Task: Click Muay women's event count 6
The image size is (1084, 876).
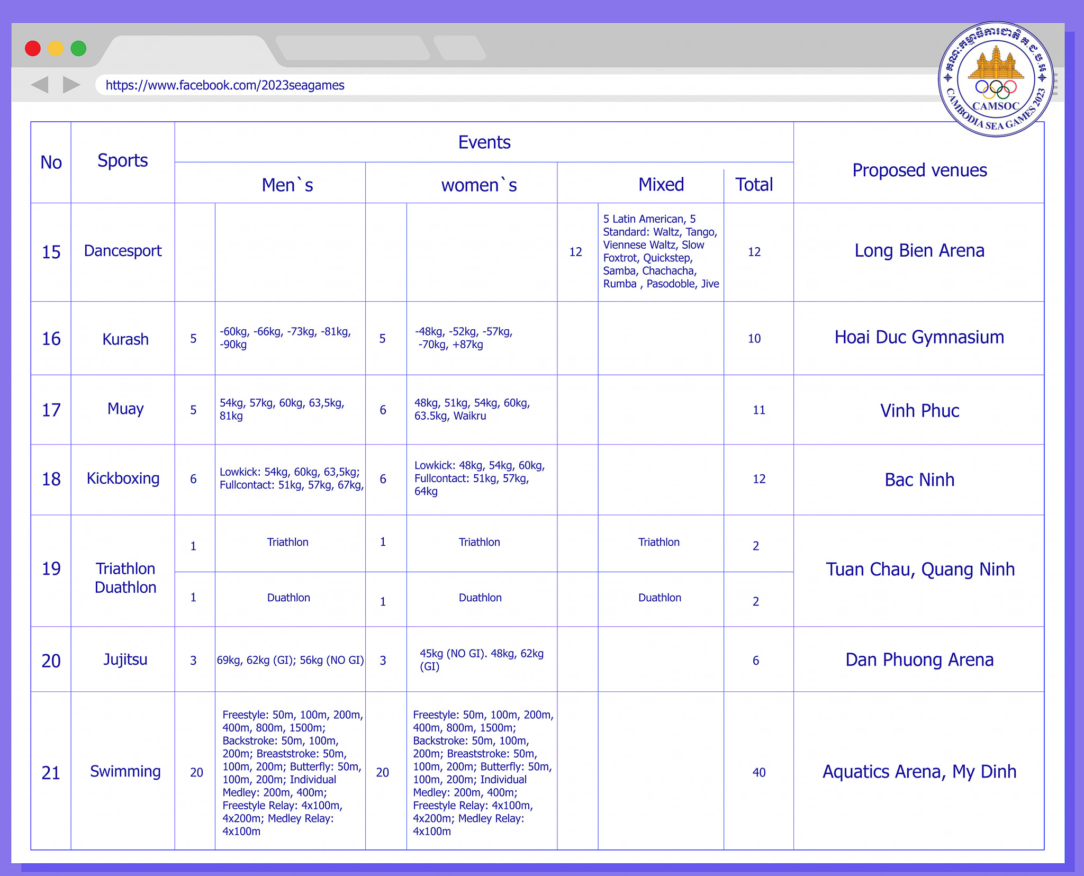Action: (x=383, y=410)
